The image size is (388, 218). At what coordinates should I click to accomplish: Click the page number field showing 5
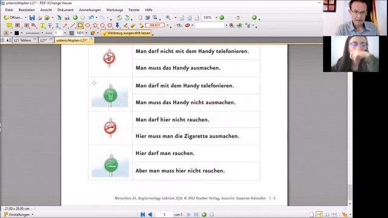tap(164, 214)
